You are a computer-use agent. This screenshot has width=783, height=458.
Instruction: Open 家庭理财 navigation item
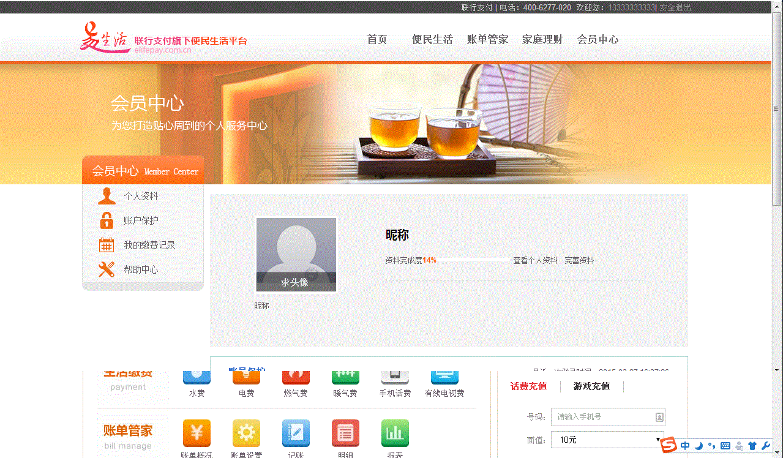coord(542,39)
